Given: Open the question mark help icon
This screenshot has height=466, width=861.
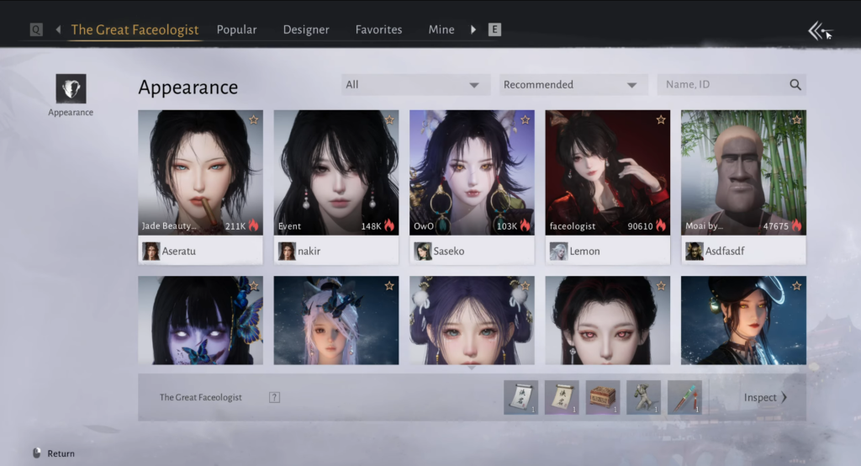Looking at the screenshot, I should point(275,397).
